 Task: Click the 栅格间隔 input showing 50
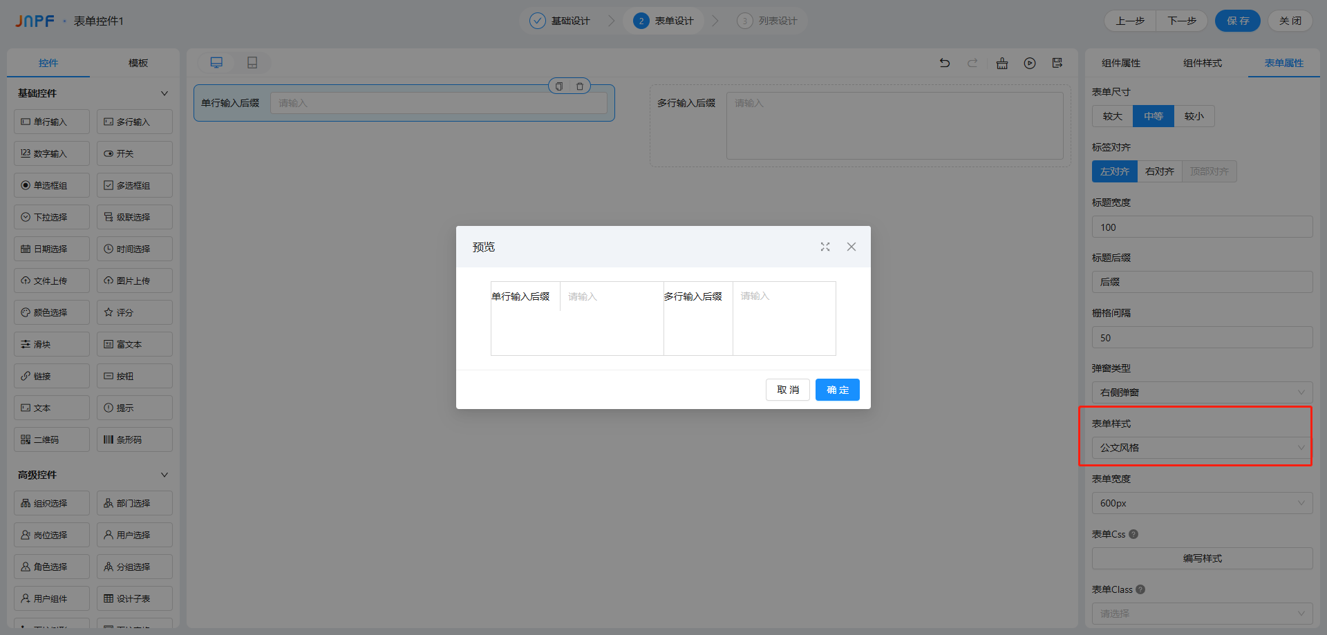tap(1203, 337)
